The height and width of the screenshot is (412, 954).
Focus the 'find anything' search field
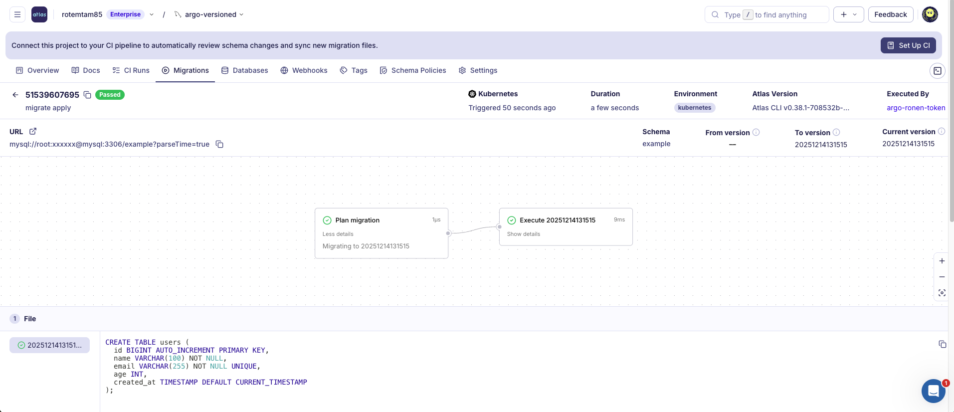click(x=766, y=14)
